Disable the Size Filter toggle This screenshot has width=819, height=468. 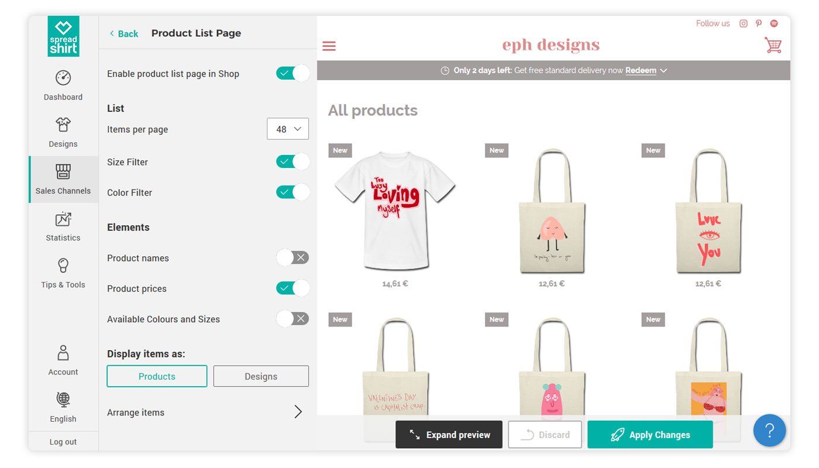point(292,162)
